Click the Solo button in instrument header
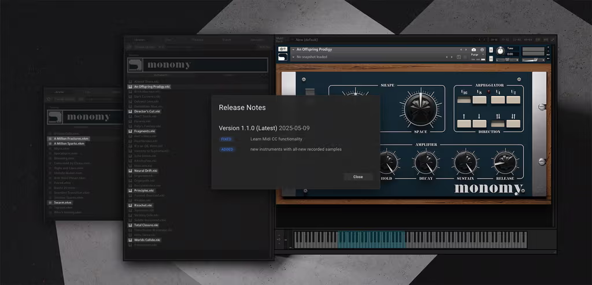592x285 pixels. pyautogui.click(x=491, y=50)
